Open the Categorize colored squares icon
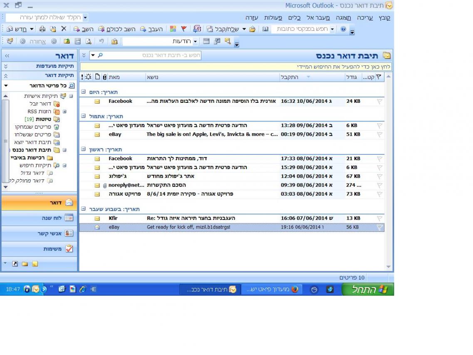Screen dimensions: 473x355 [x=173, y=29]
